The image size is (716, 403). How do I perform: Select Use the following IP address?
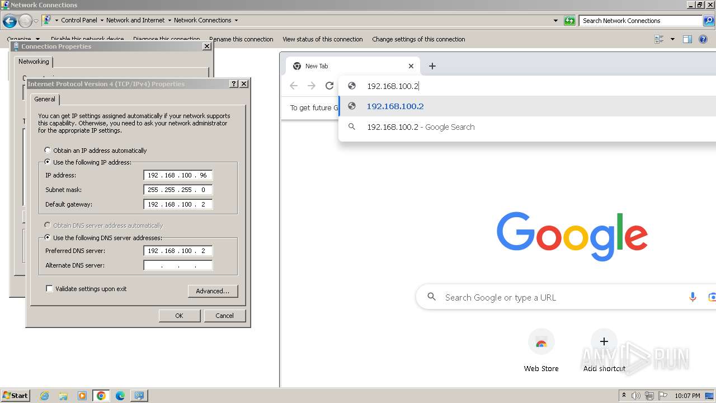point(88,162)
